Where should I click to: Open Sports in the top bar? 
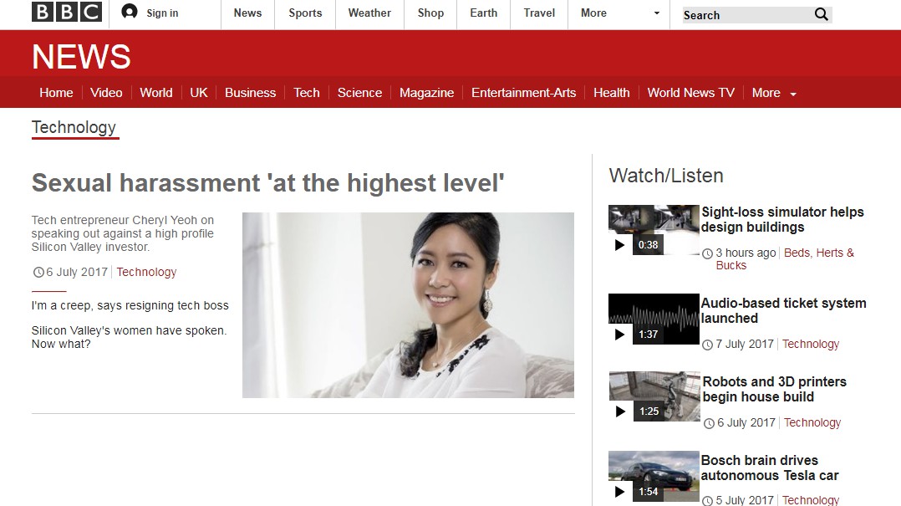[305, 13]
